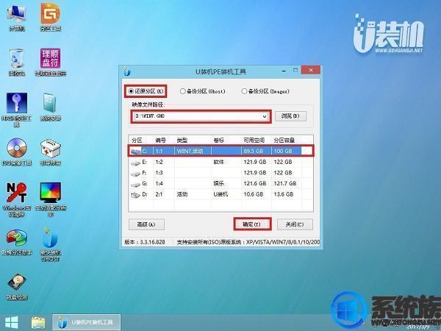Select the 备份分区 (Ghost) radio option

click(x=203, y=91)
